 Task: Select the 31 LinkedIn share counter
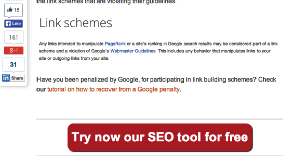click(x=13, y=65)
